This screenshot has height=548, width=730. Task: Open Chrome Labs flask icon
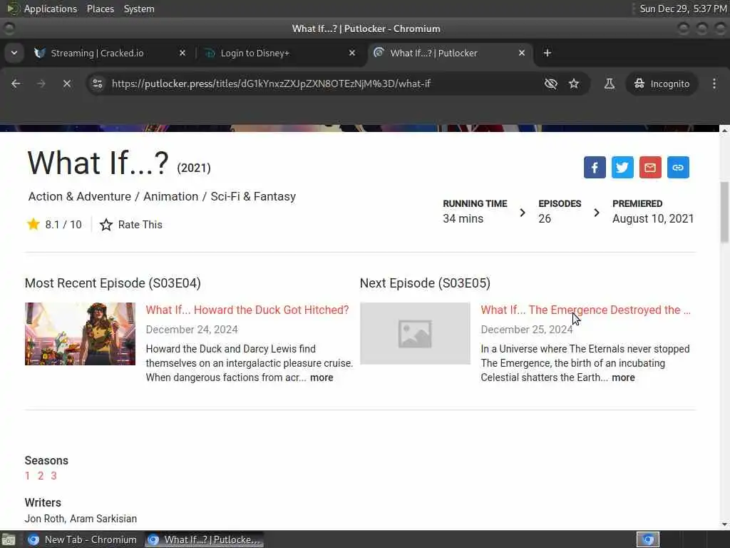609,83
